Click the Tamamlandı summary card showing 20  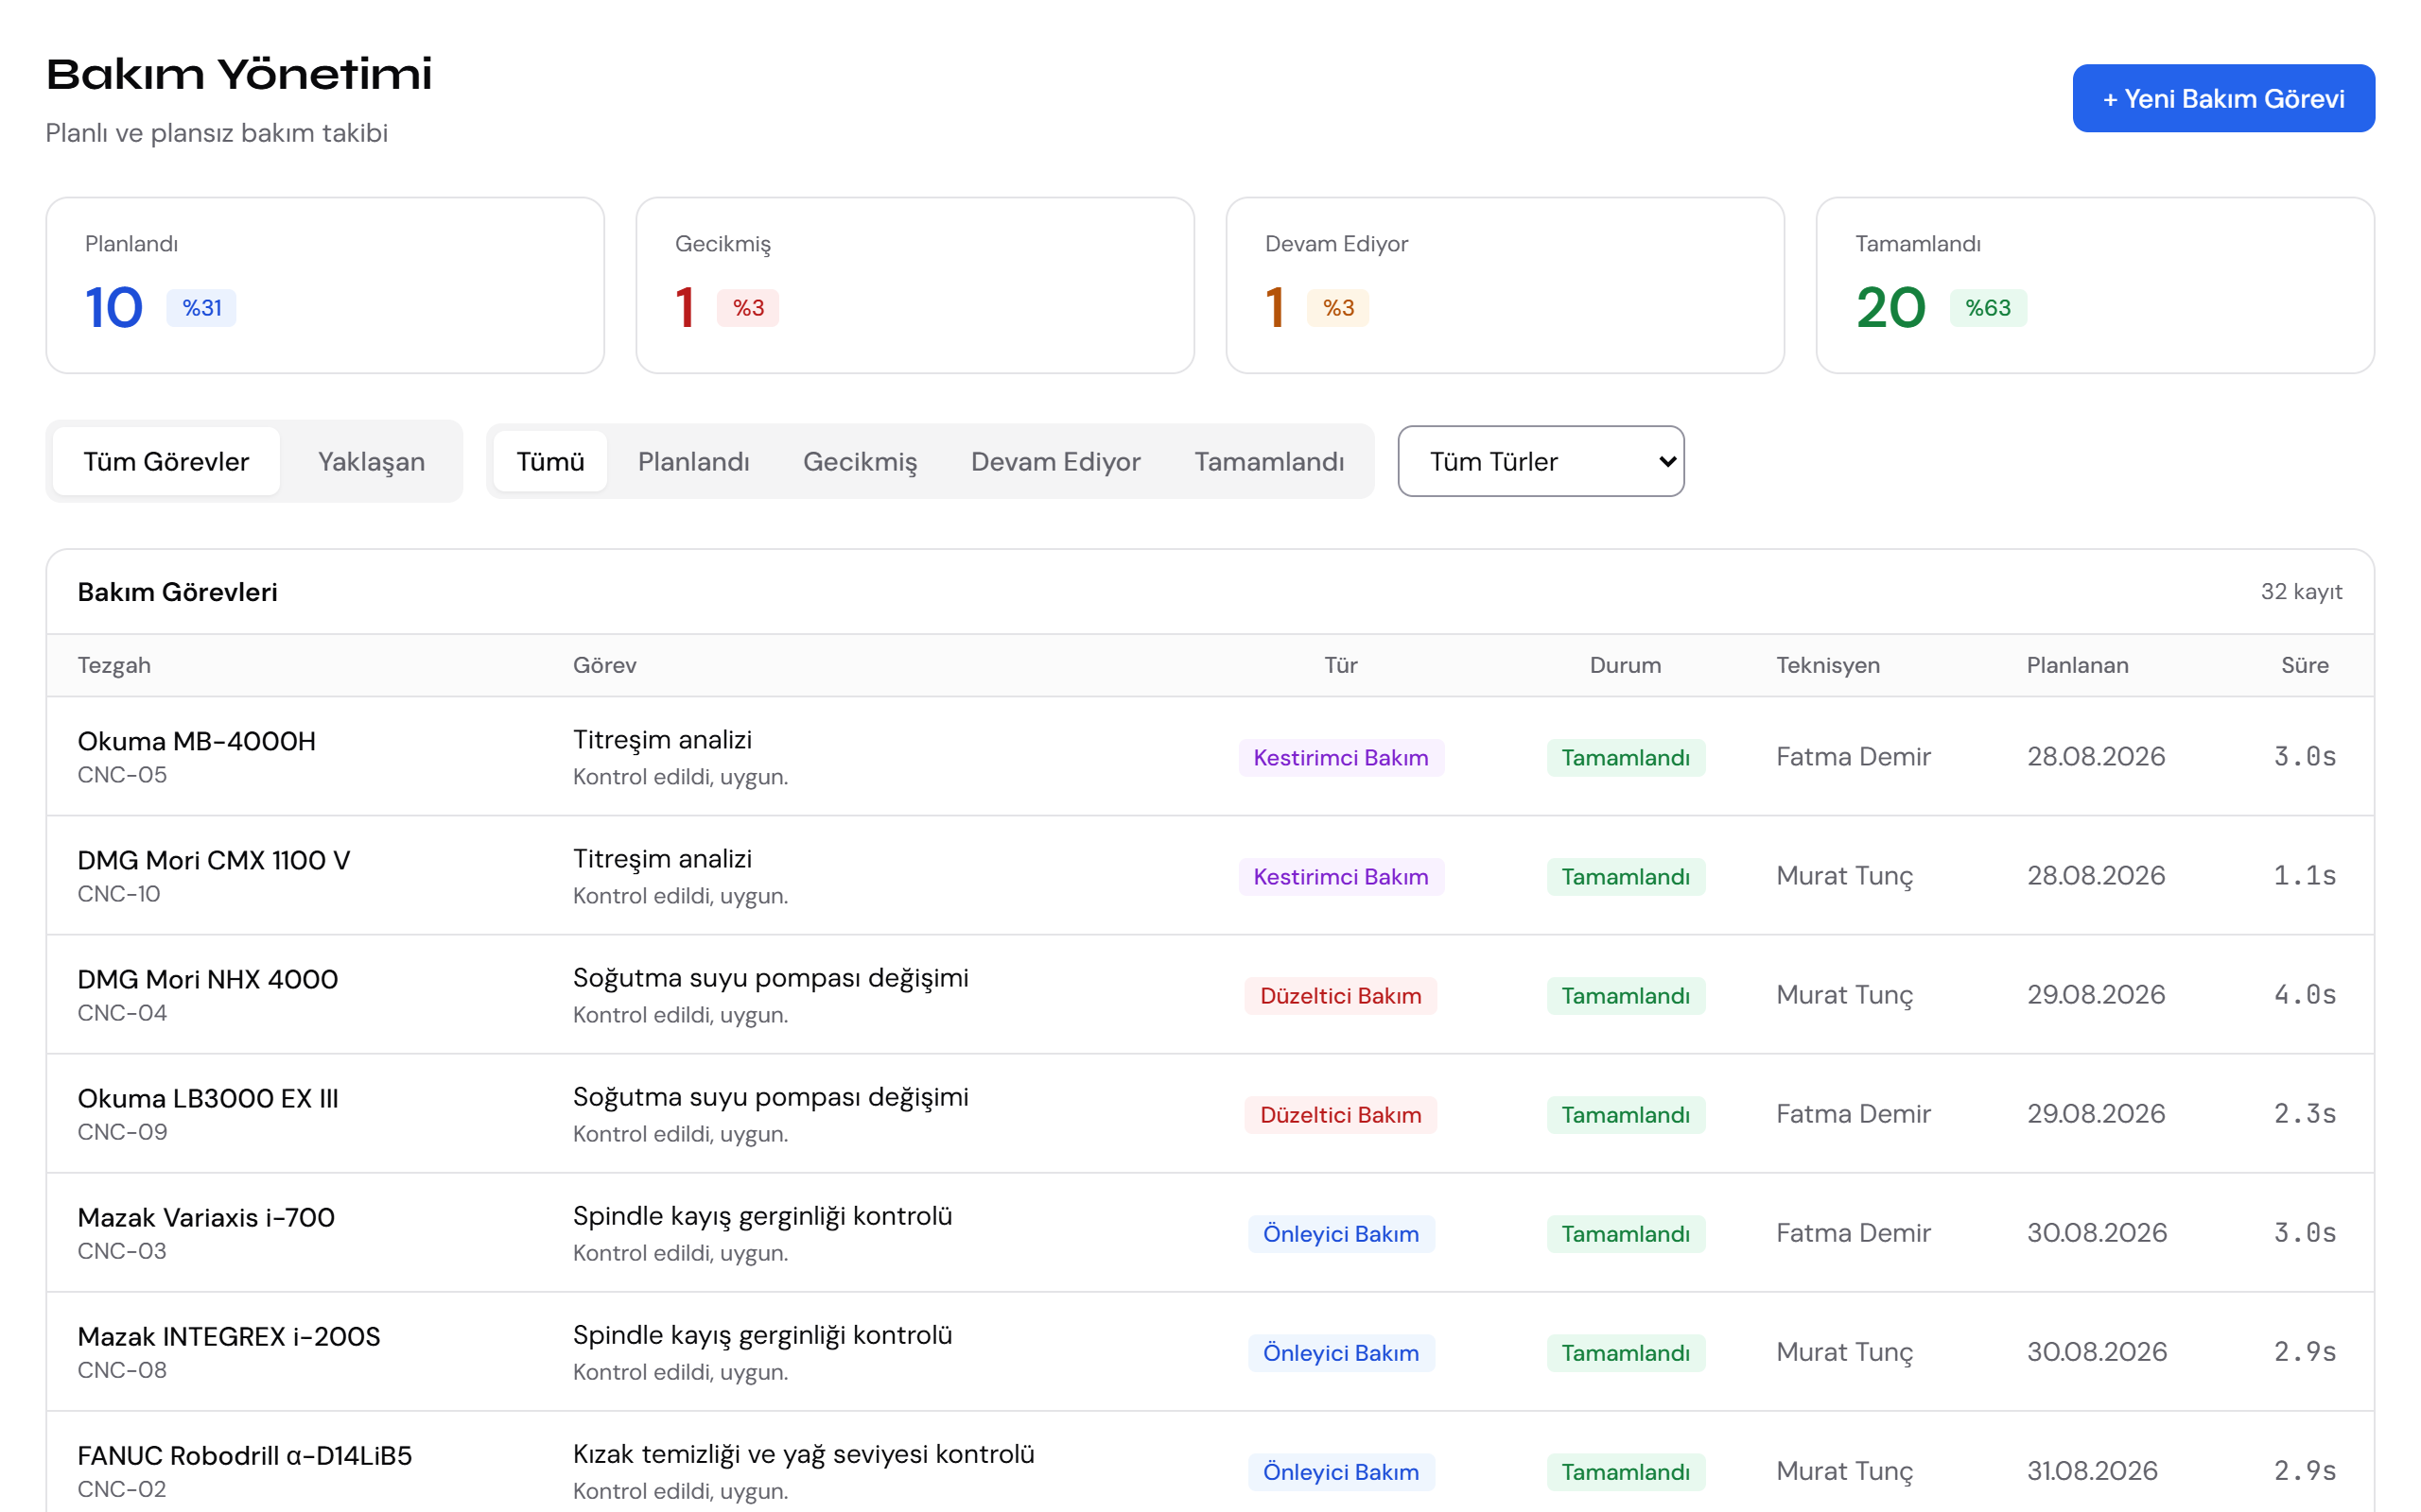click(2095, 285)
